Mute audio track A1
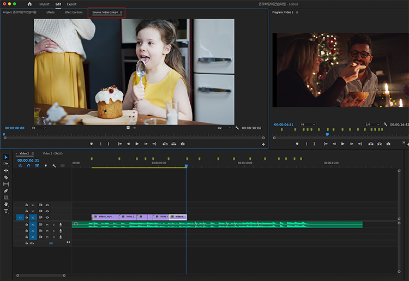This screenshot has height=281, width=409. click(47, 224)
